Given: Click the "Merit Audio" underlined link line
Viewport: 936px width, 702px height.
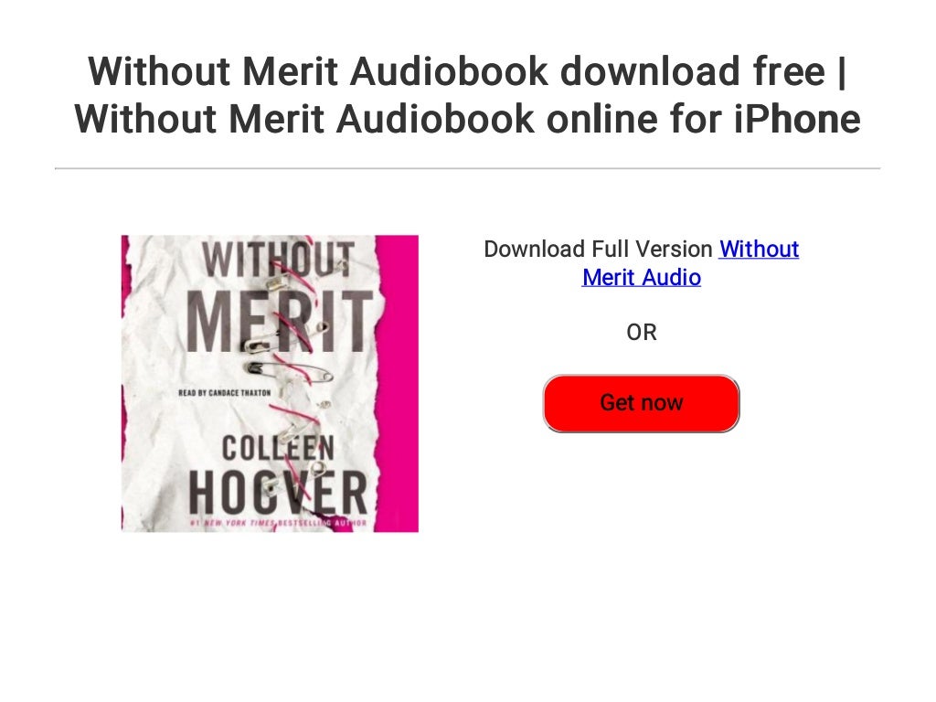Looking at the screenshot, I should click(641, 278).
